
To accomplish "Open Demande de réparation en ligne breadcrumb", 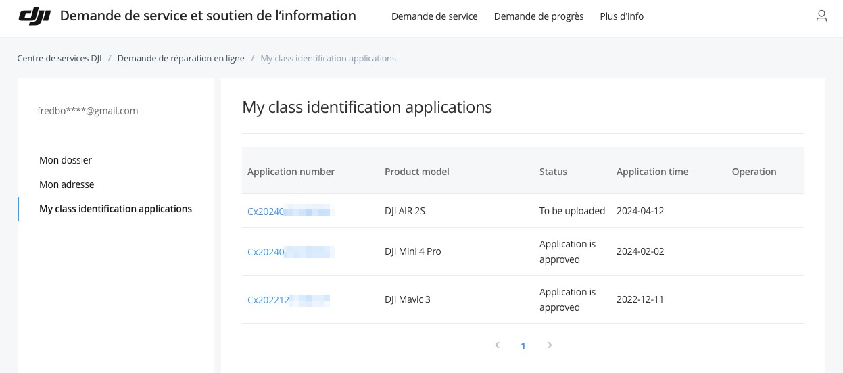I will 181,58.
